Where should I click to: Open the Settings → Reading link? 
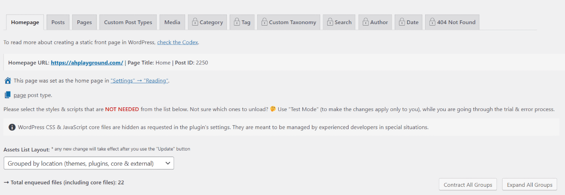139,81
